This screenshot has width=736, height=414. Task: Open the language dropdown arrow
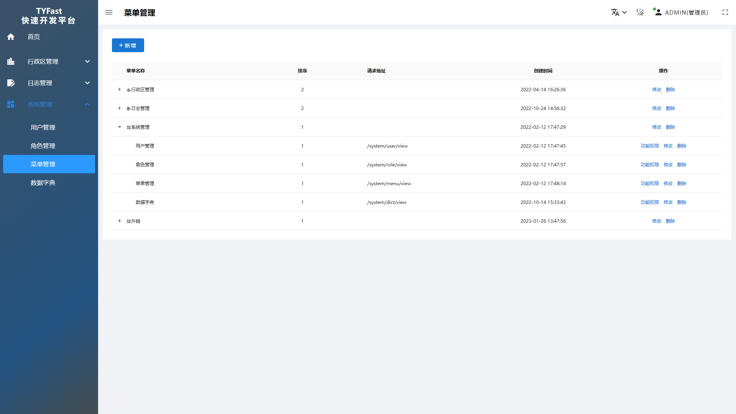click(x=624, y=12)
